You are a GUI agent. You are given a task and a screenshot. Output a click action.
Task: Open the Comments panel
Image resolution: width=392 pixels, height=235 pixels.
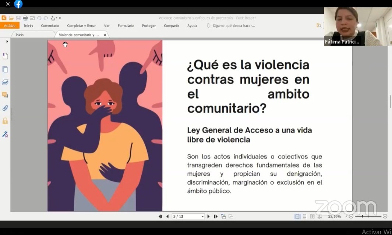pyautogui.click(x=5, y=95)
